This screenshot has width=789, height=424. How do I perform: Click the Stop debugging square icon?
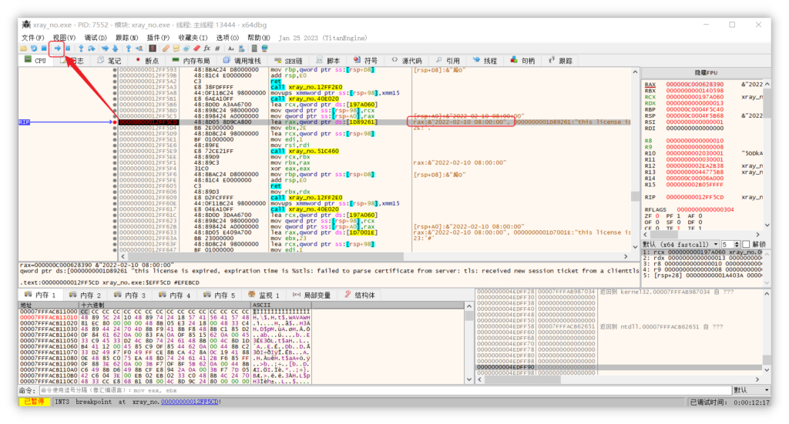point(44,48)
